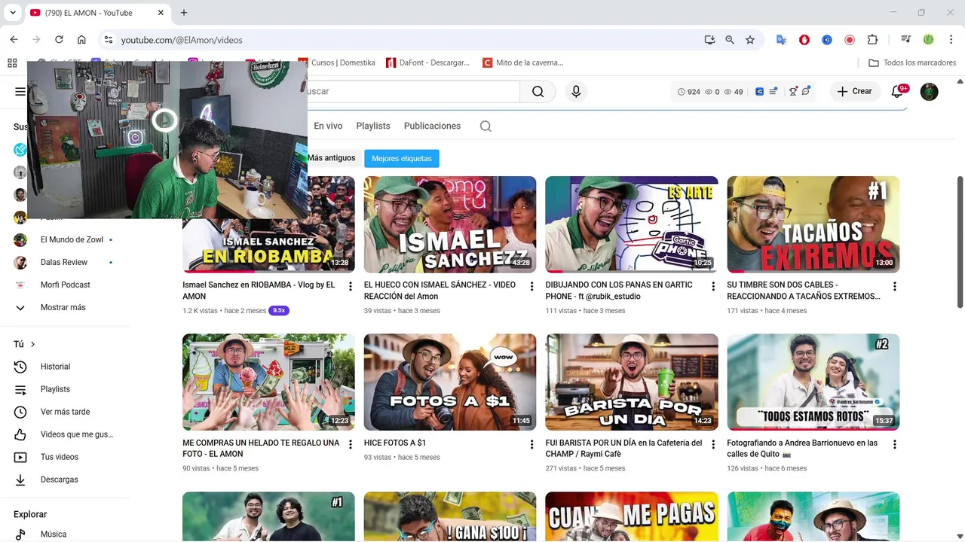Open the DaFont bookmark
The image size is (965, 542).
click(x=428, y=62)
